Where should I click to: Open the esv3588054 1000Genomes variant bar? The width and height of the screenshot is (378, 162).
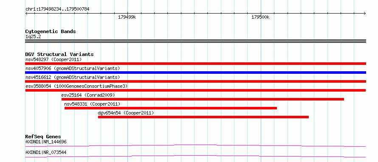click(195, 90)
